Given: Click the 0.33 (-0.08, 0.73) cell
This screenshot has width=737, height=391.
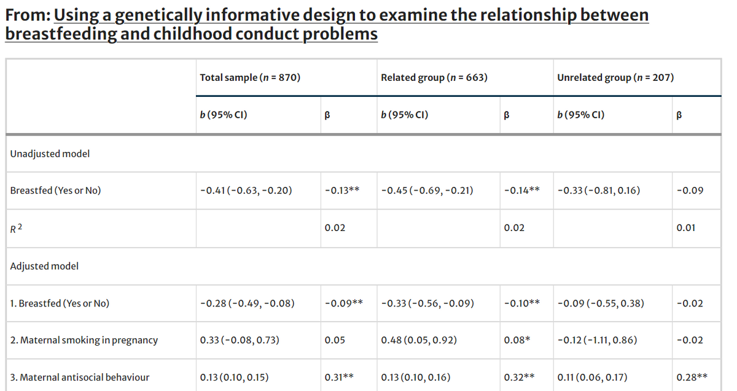Looking at the screenshot, I should pyautogui.click(x=241, y=340).
